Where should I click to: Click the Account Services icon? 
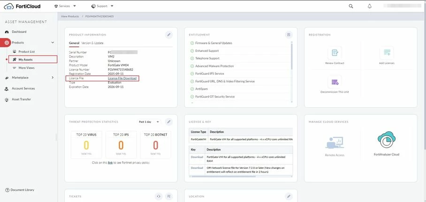(x=7, y=89)
